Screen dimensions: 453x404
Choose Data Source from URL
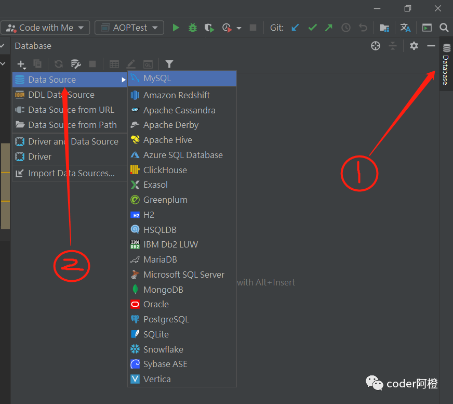tap(70, 110)
